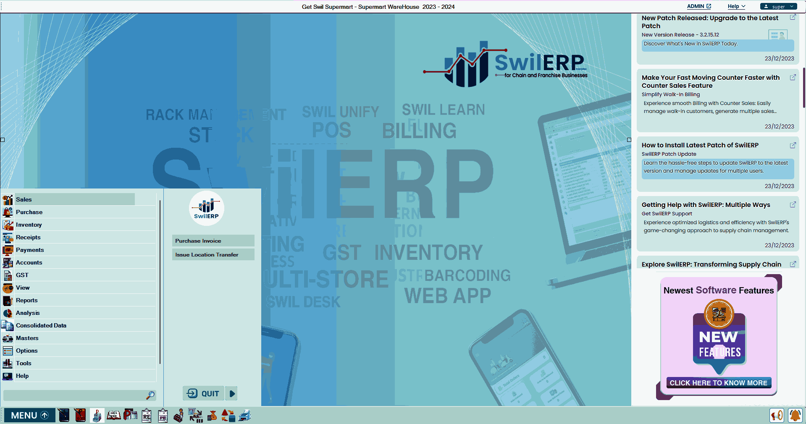Click the Order Book icon on toolbar
This screenshot has width=806, height=424.
tap(113, 416)
